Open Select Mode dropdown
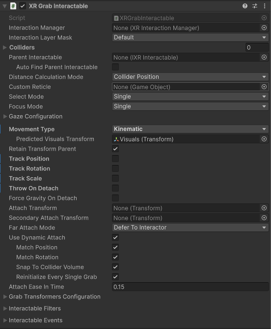Image resolution: width=271 pixels, height=329 pixels. (190, 97)
